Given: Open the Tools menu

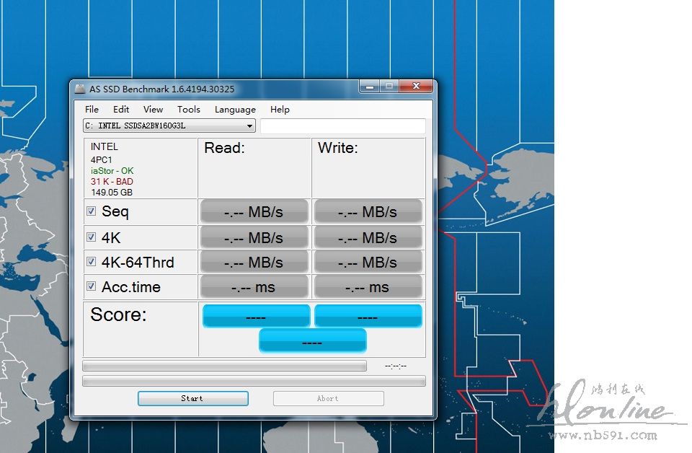Looking at the screenshot, I should pyautogui.click(x=188, y=110).
